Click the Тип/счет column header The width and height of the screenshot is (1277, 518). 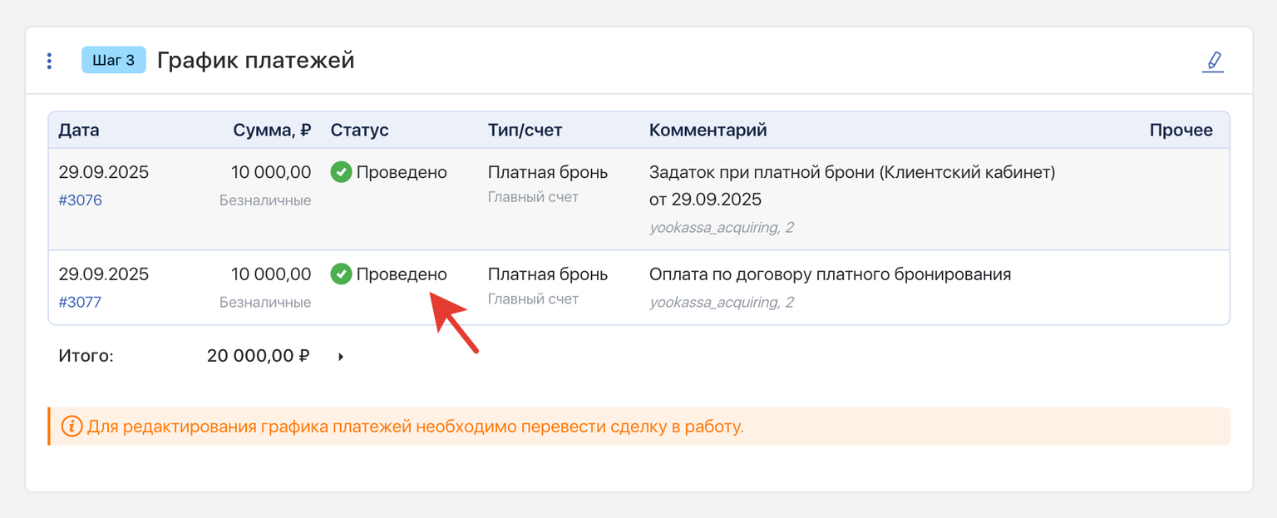pos(525,130)
